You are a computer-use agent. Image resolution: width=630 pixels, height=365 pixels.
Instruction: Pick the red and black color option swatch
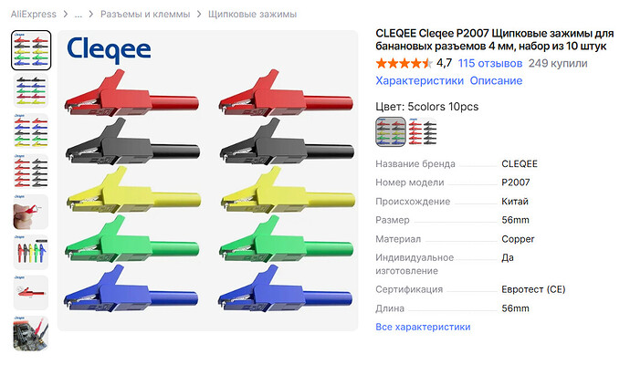[x=421, y=131]
